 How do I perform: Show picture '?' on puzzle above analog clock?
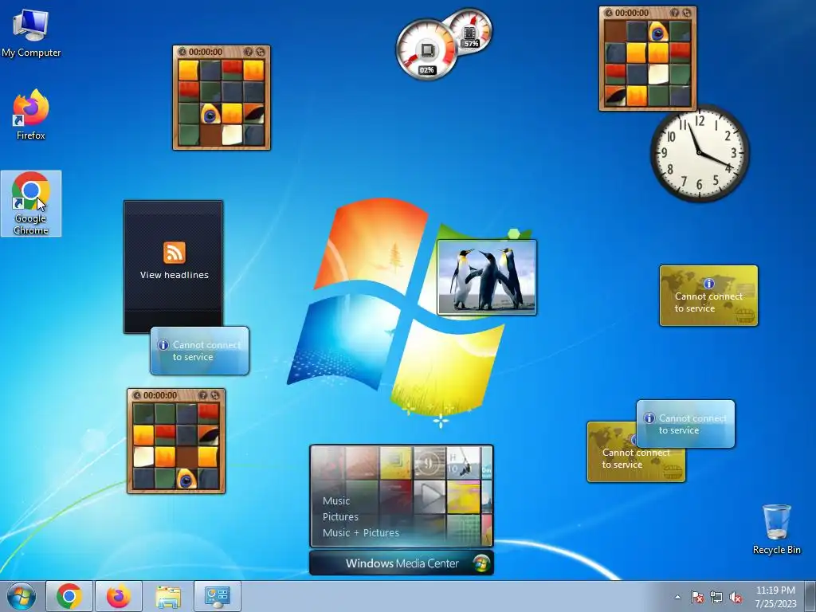tap(675, 13)
